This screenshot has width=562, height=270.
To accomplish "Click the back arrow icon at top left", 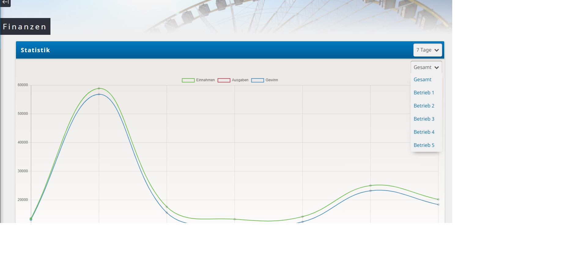I will point(5,2).
